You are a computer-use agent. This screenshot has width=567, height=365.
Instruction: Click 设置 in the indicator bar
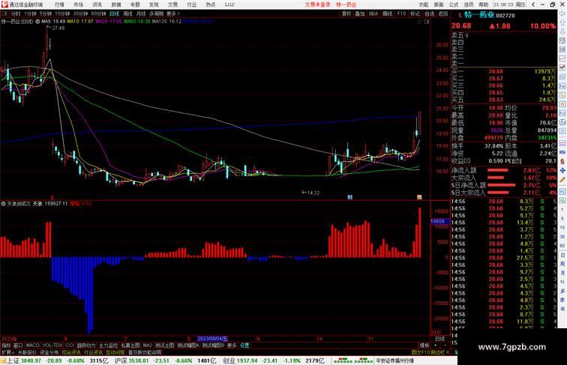coord(244,346)
